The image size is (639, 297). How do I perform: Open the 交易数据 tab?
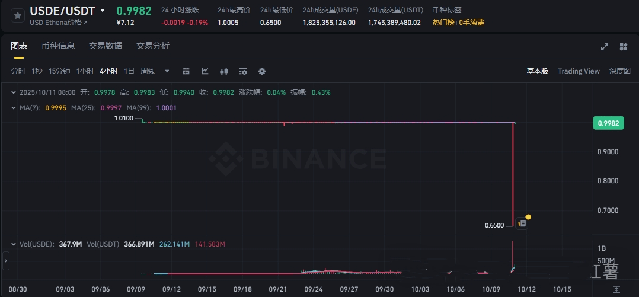point(106,46)
